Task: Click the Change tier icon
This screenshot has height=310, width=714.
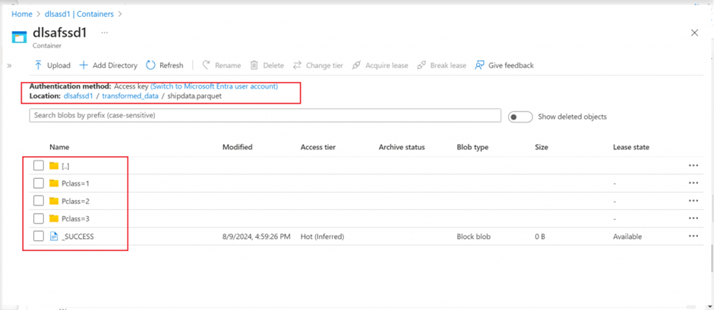Action: point(298,66)
